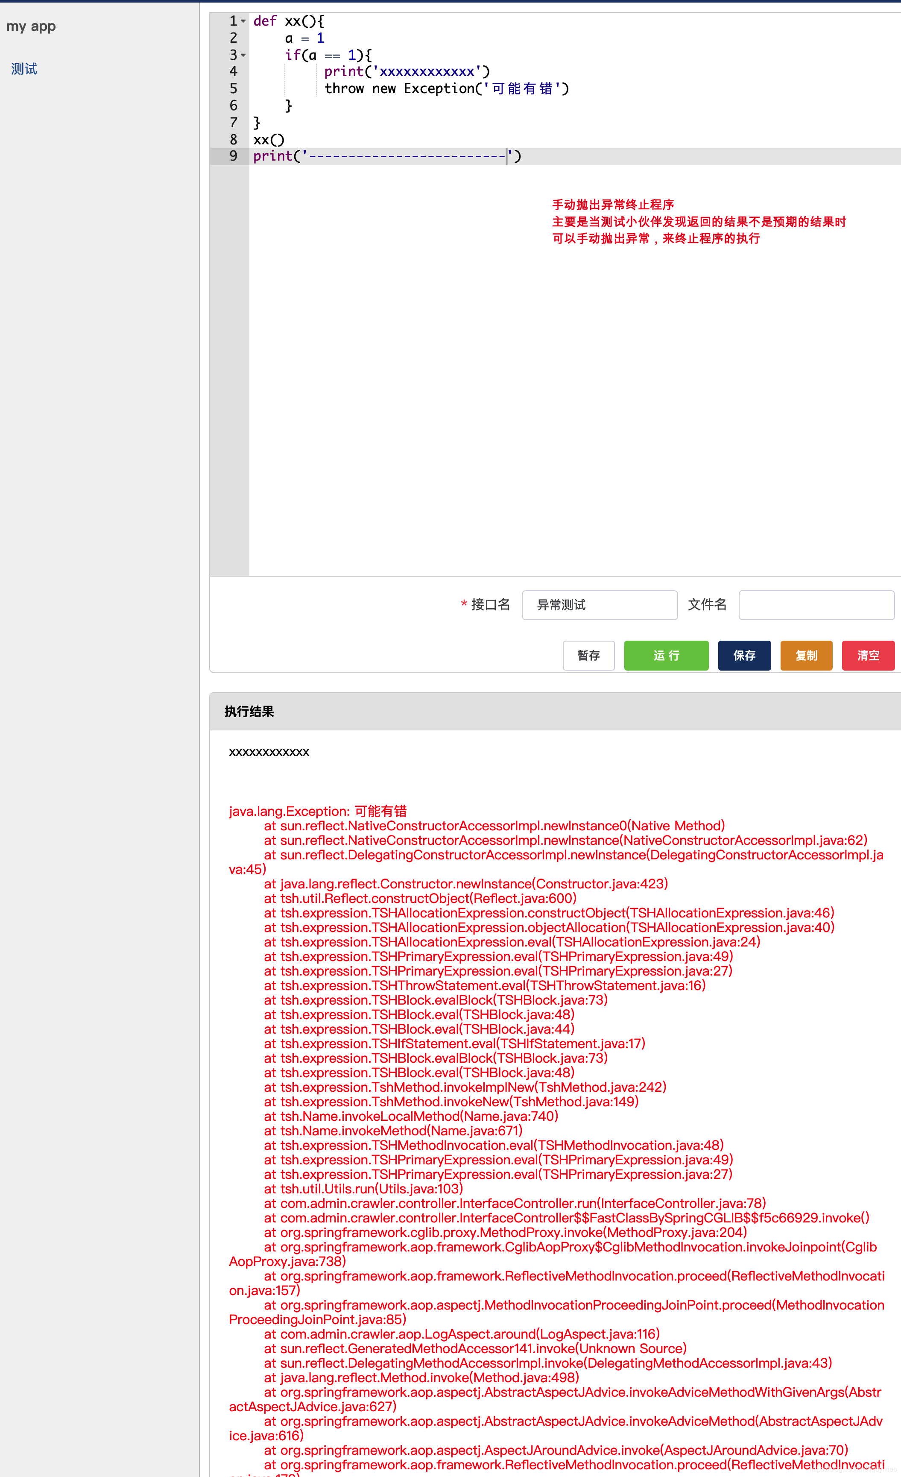Click the 文件名 input field
Viewport: 901px width, 1477px height.
click(819, 604)
